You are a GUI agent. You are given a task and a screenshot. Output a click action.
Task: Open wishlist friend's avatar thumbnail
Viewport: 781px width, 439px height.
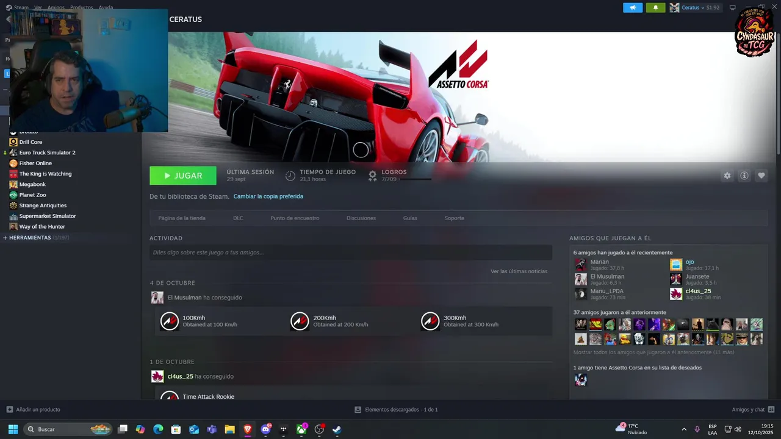tap(580, 380)
